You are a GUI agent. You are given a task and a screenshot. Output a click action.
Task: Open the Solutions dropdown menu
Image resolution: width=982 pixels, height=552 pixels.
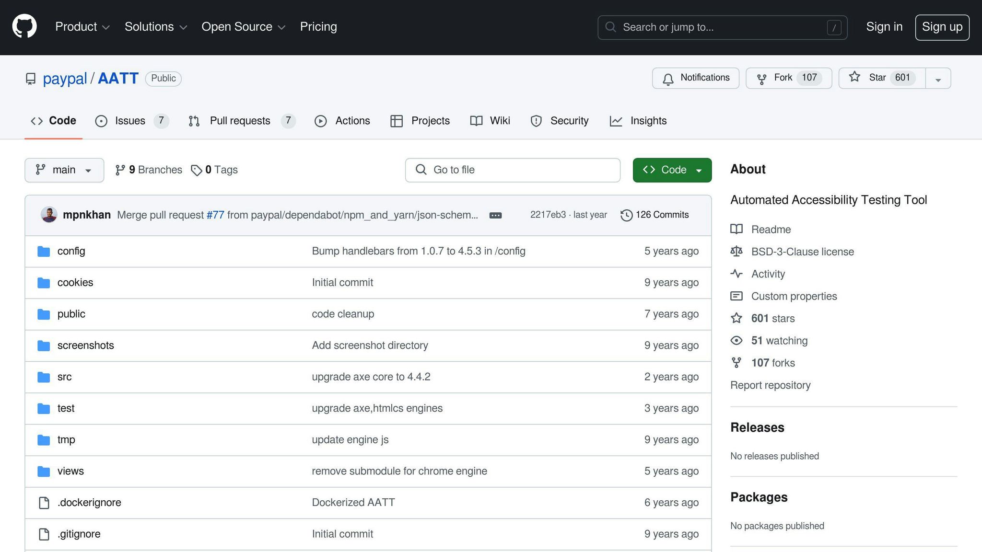coord(156,27)
